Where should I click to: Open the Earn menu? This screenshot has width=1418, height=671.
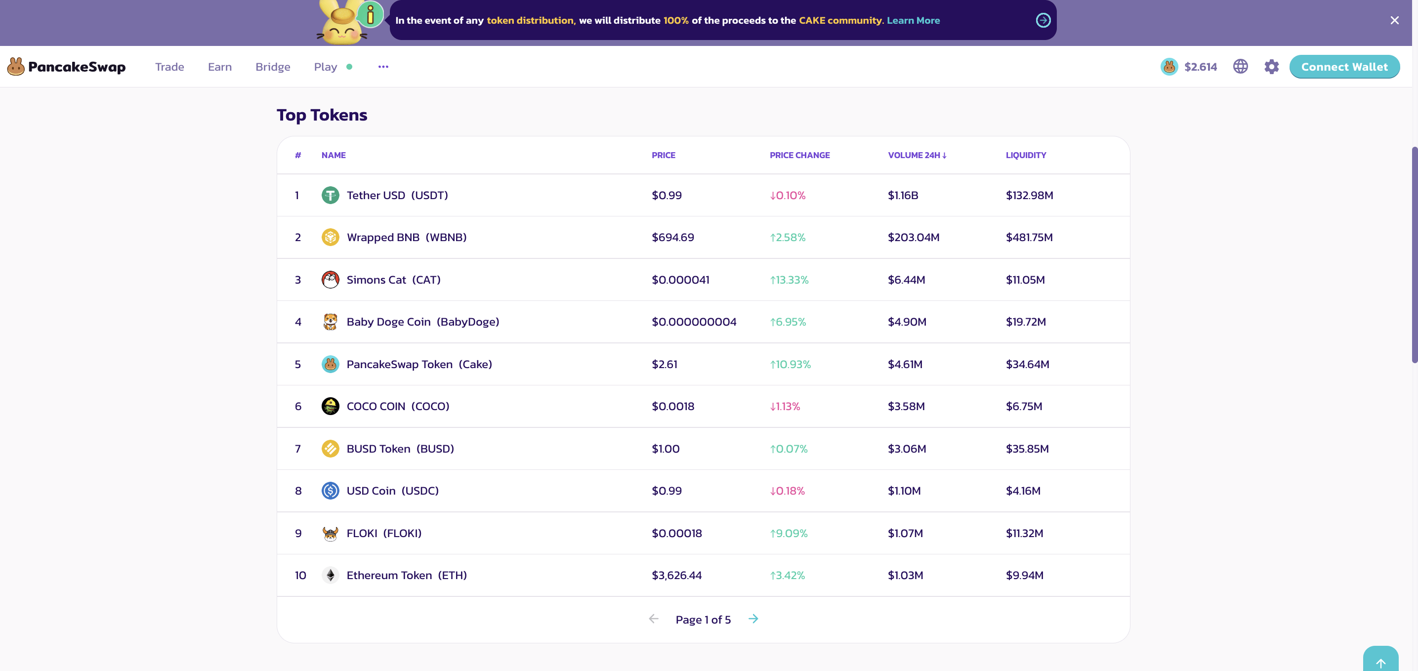[220, 67]
